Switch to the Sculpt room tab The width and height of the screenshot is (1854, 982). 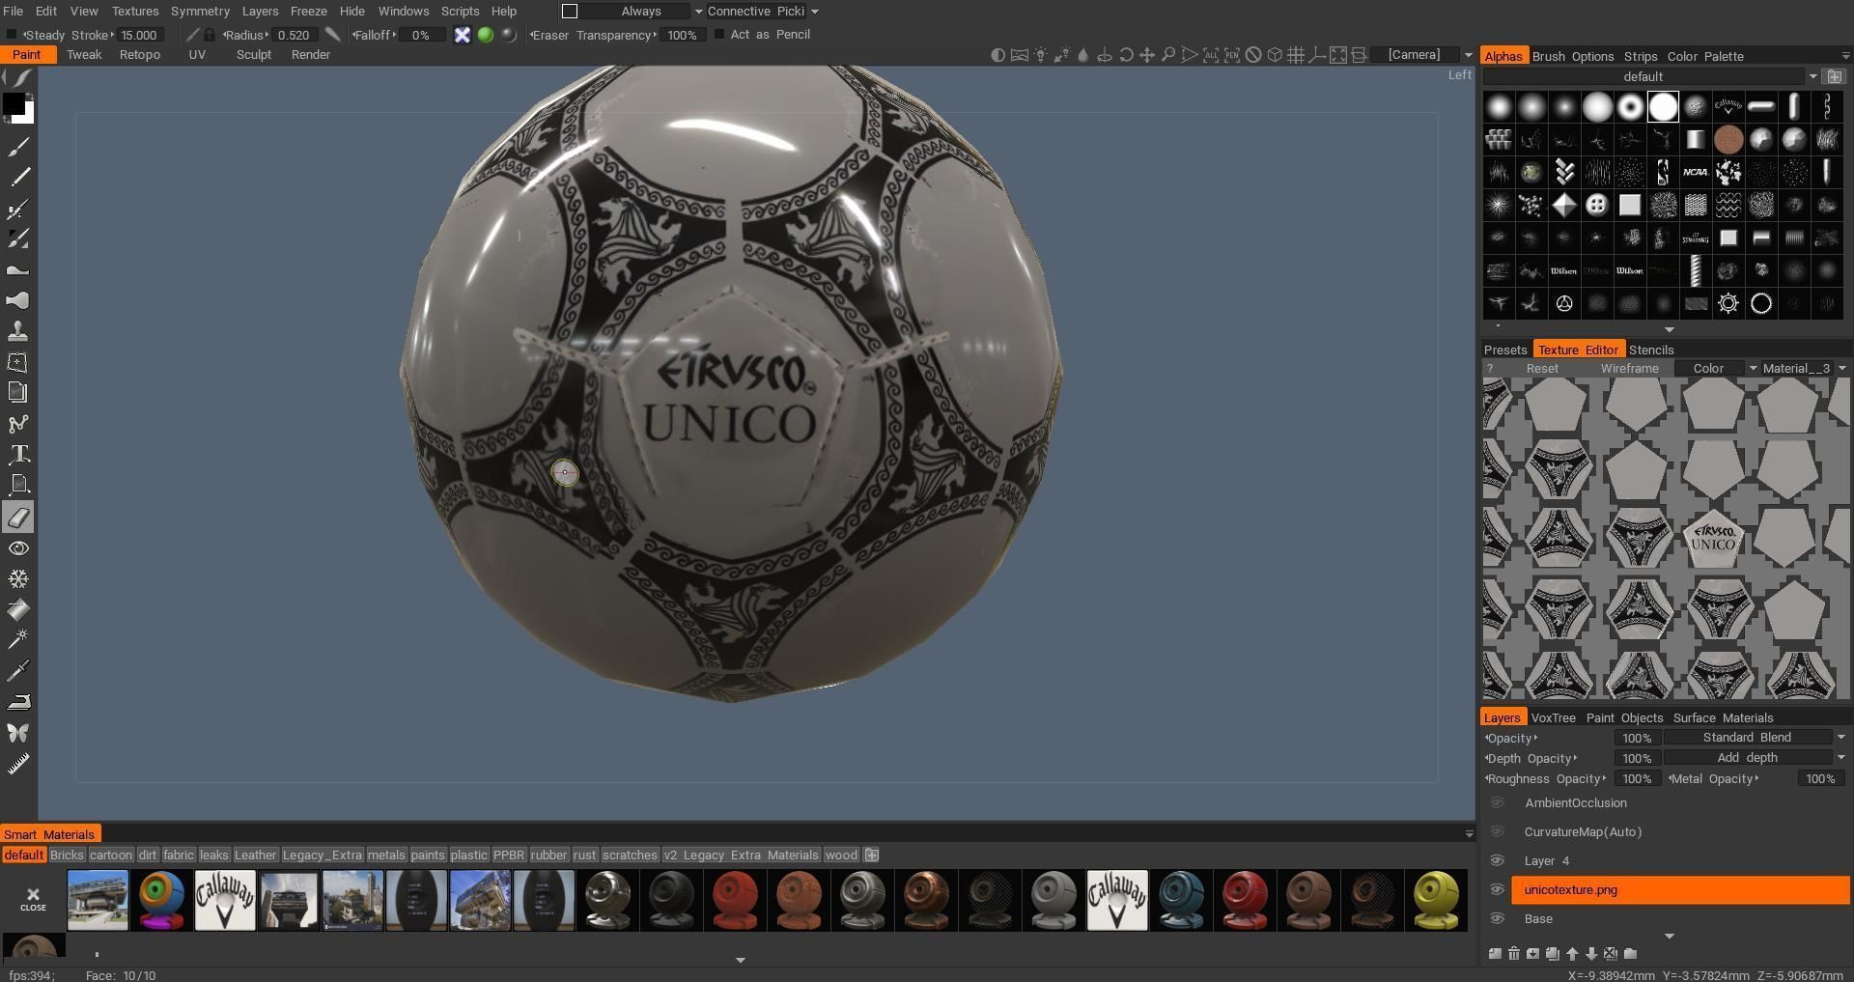click(x=254, y=55)
